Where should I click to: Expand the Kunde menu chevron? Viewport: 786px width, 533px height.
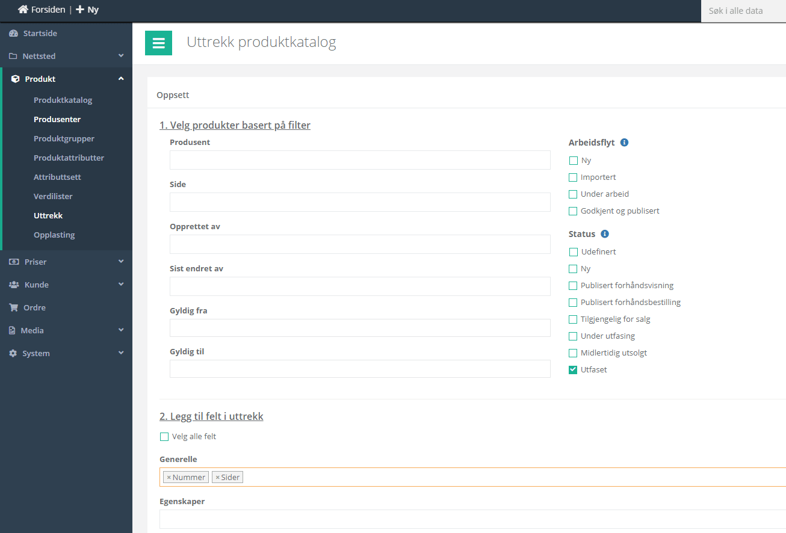tap(121, 285)
